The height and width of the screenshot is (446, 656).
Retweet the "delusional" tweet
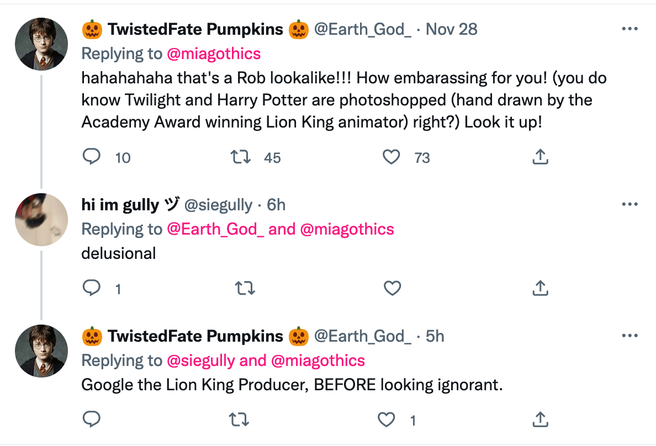coord(241,288)
